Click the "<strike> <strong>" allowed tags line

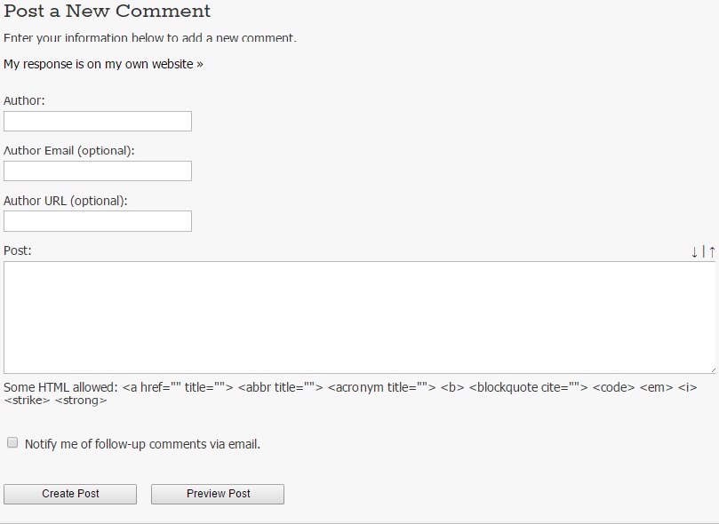55,401
